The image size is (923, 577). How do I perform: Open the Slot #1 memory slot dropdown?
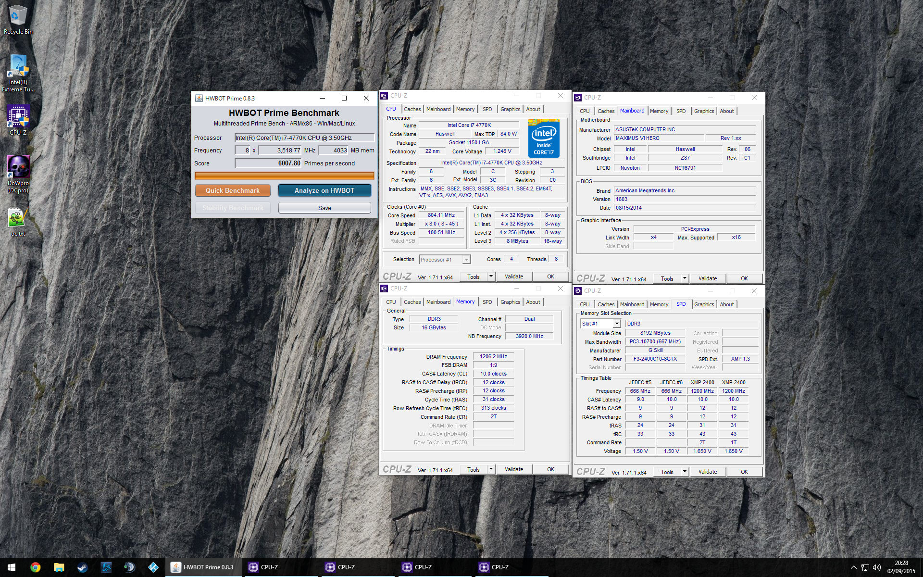(x=600, y=324)
